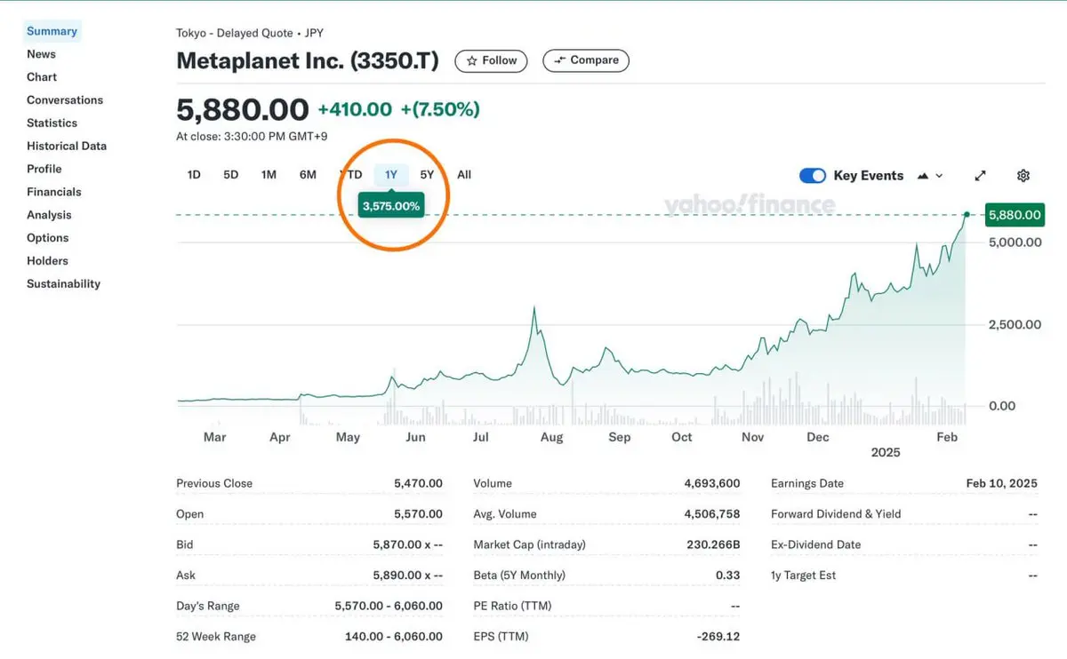
Task: Click the EPS (TTM) value -269.12
Action: pyautogui.click(x=718, y=637)
